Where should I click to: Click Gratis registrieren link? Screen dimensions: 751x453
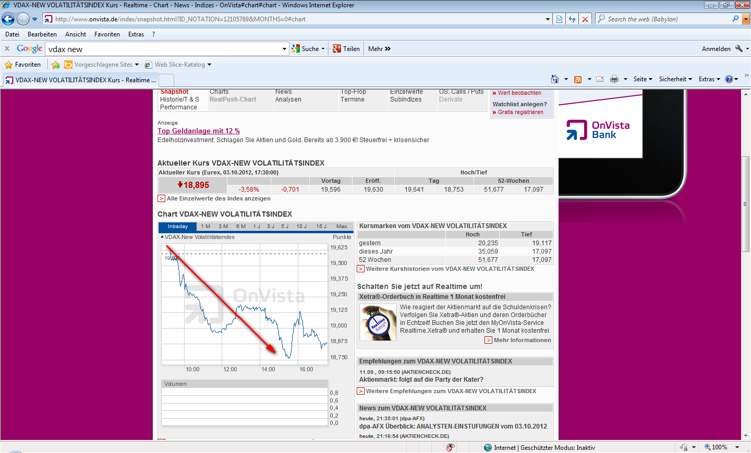(520, 112)
